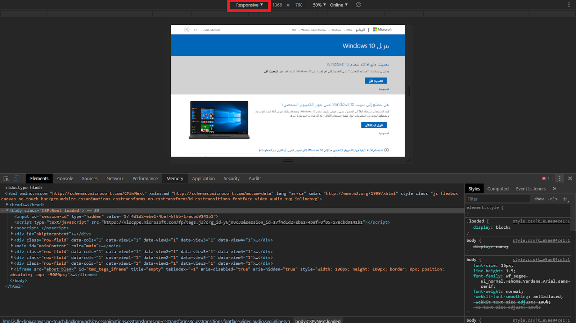This screenshot has height=323, width=576.
Task: Click the rotate device orientation icon
Action: pos(358,5)
